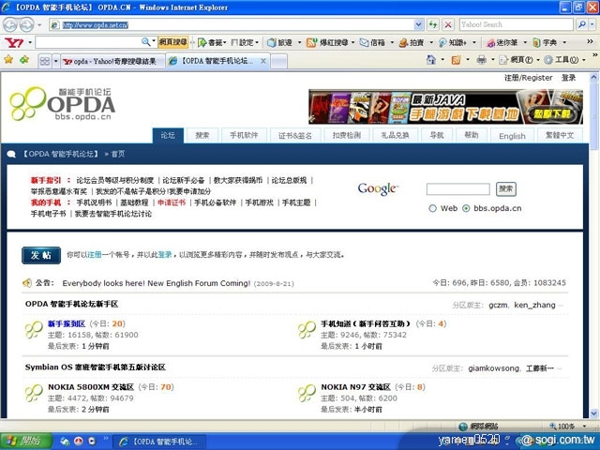Click the IE back navigation arrow
This screenshot has width=600, height=450.
12,23
